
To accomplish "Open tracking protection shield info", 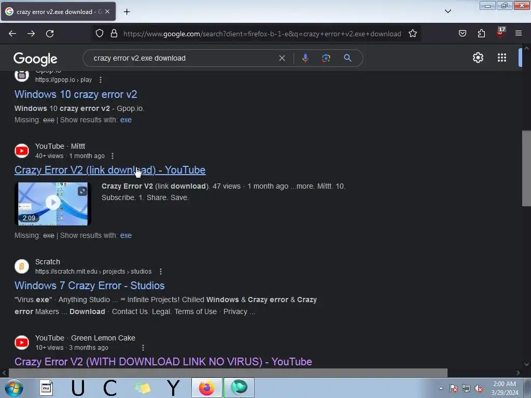I will (99, 34).
